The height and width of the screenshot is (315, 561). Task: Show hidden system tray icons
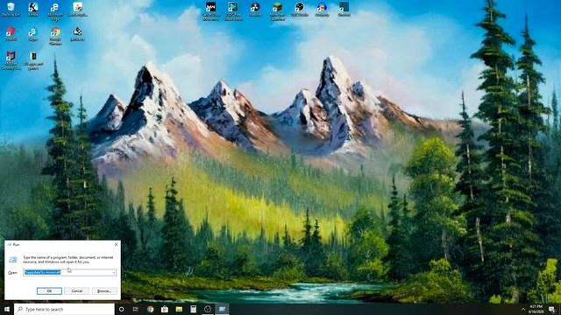click(x=523, y=309)
